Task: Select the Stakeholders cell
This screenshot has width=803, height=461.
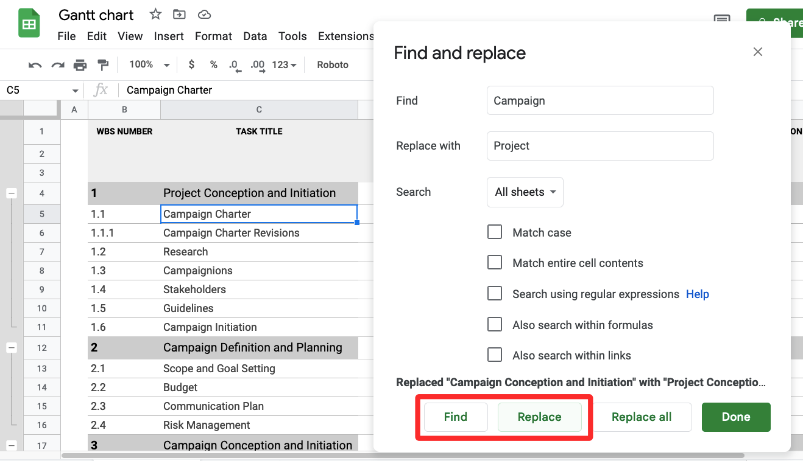Action: pyautogui.click(x=259, y=289)
